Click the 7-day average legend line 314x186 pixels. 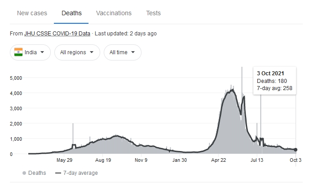coord(57,173)
